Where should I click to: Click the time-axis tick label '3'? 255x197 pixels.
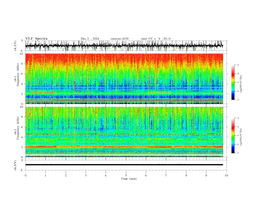pos(86,175)
